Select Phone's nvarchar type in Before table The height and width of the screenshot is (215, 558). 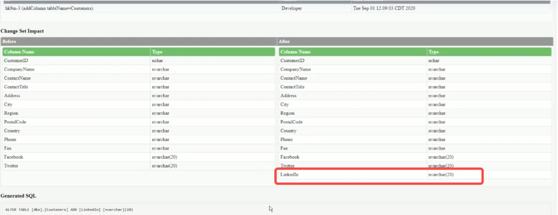161,139
